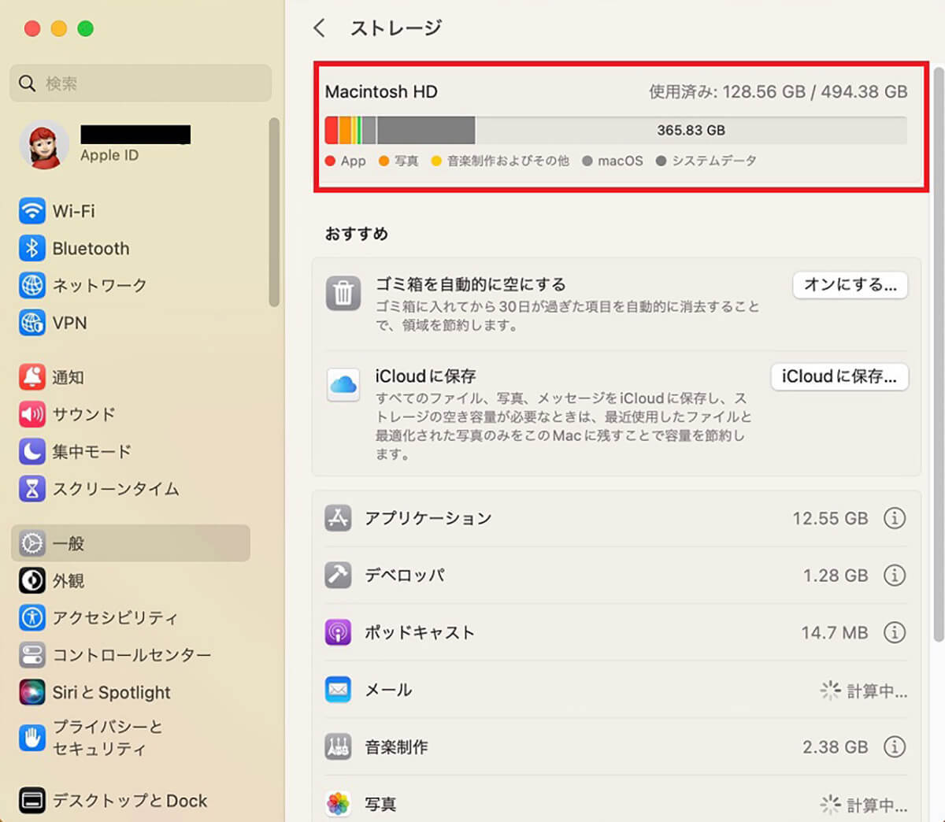The image size is (945, 822).
Task: Open 通知 bell icon
Action: point(32,377)
